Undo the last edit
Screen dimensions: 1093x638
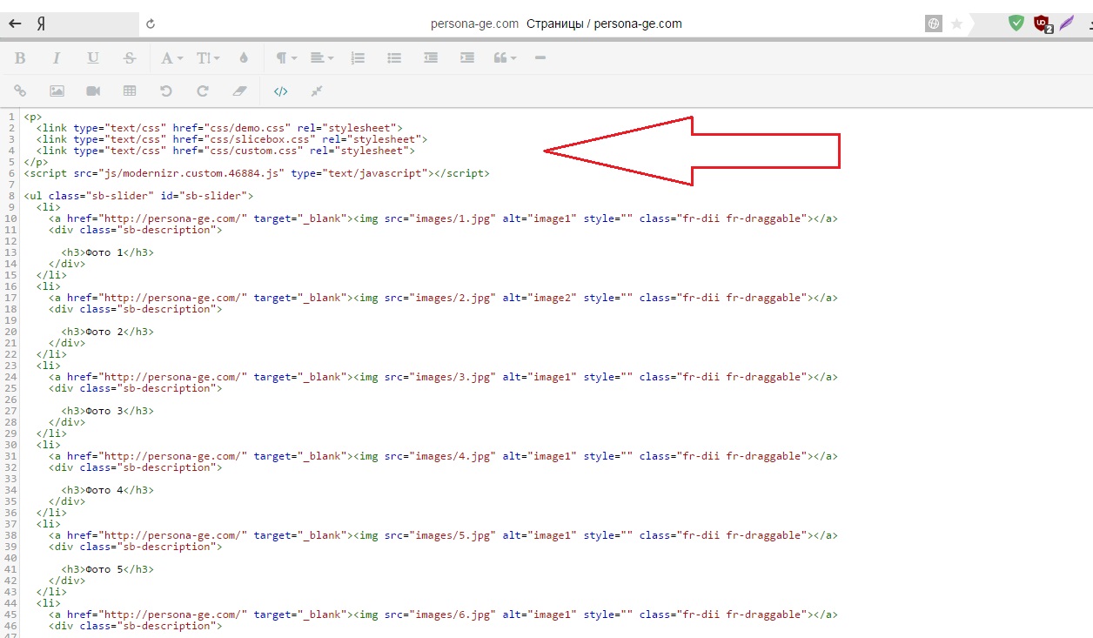coord(166,91)
